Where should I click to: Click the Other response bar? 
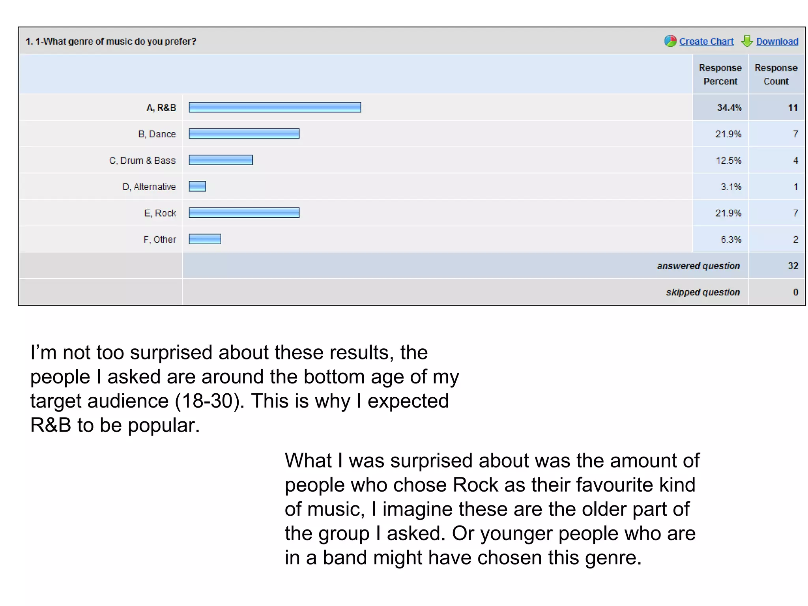205,239
